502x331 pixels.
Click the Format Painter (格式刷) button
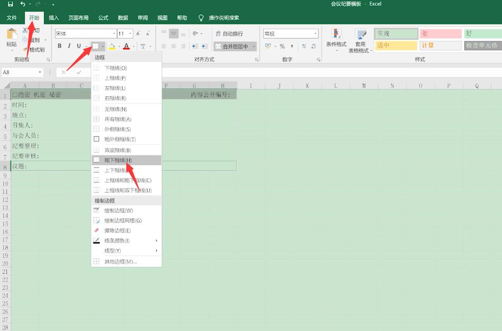pos(33,50)
